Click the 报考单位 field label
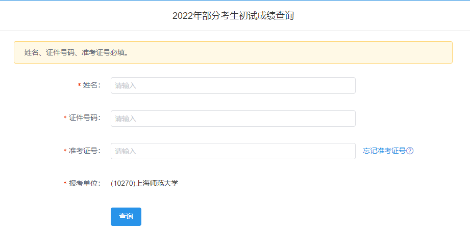Viewport: 470px width, 233px height. tap(84, 183)
